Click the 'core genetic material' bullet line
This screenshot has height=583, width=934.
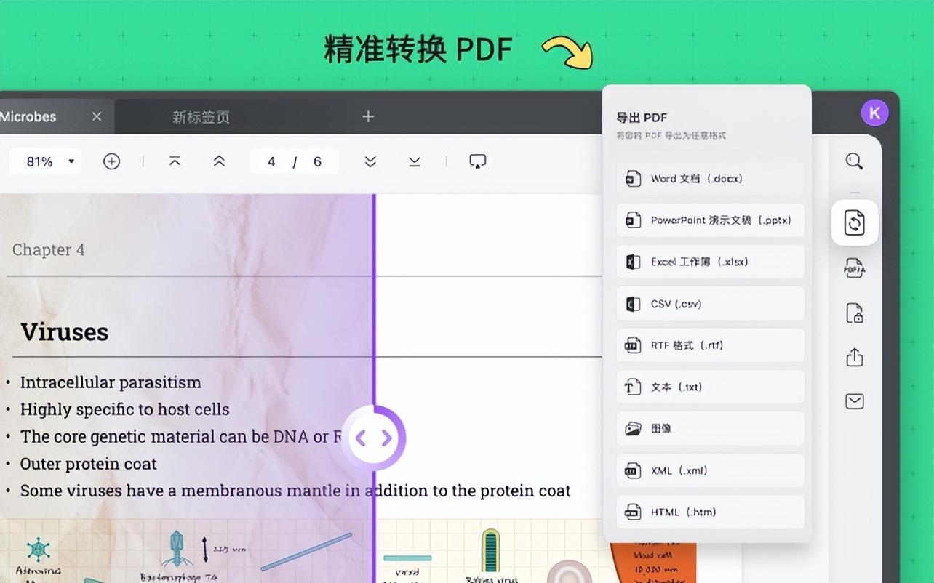[181, 437]
